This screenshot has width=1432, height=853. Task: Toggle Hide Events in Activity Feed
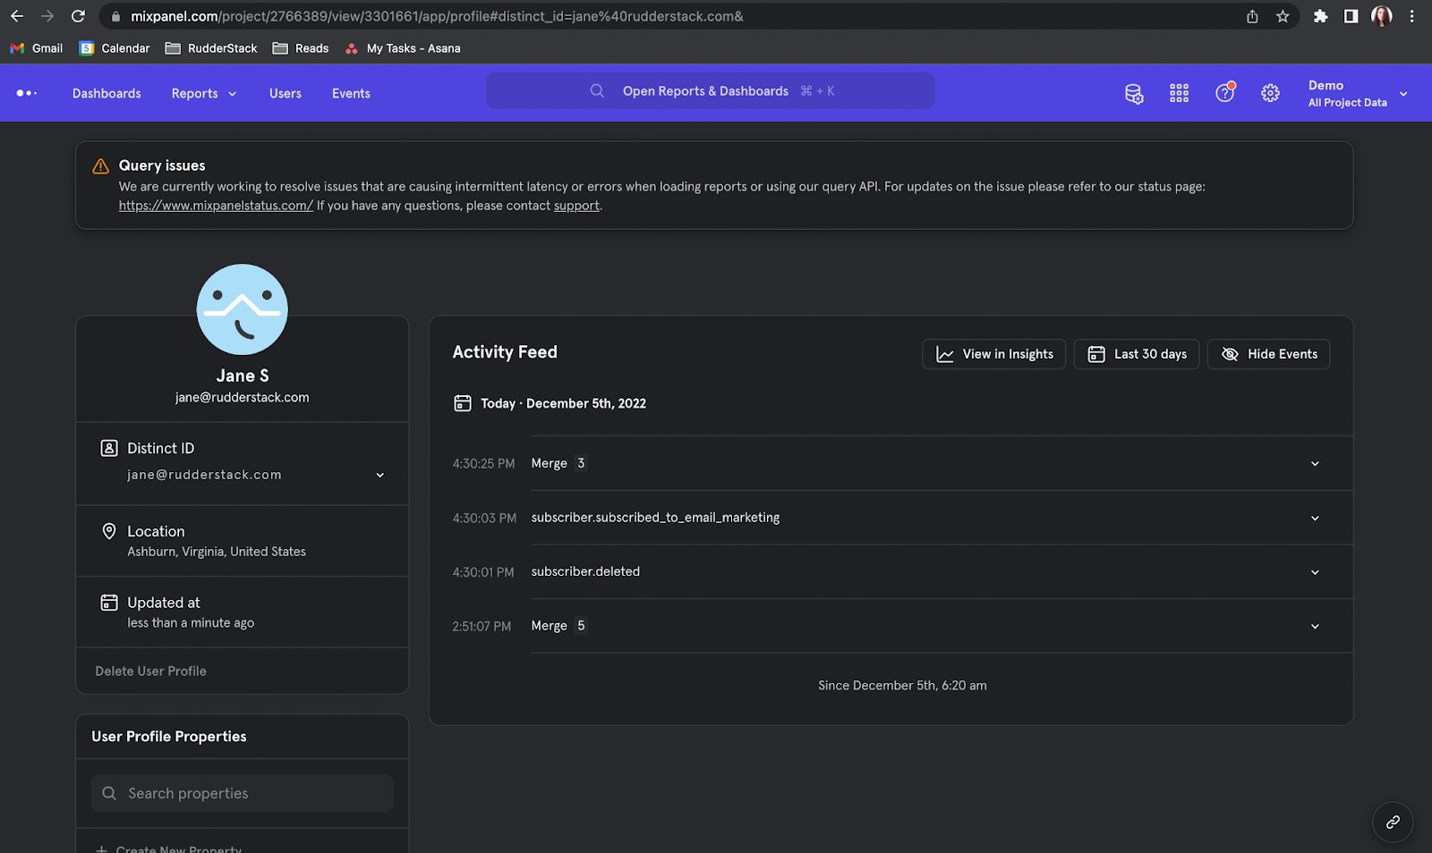[1268, 354]
